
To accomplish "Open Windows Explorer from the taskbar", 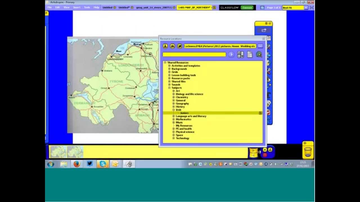I will click(64, 164).
